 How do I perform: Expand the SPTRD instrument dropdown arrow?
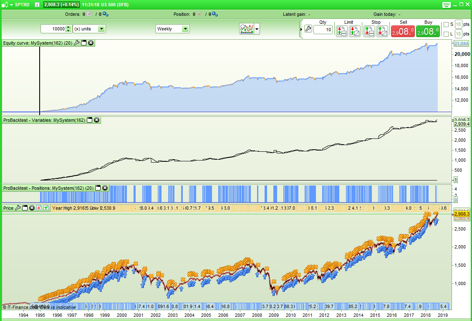coord(11,5)
